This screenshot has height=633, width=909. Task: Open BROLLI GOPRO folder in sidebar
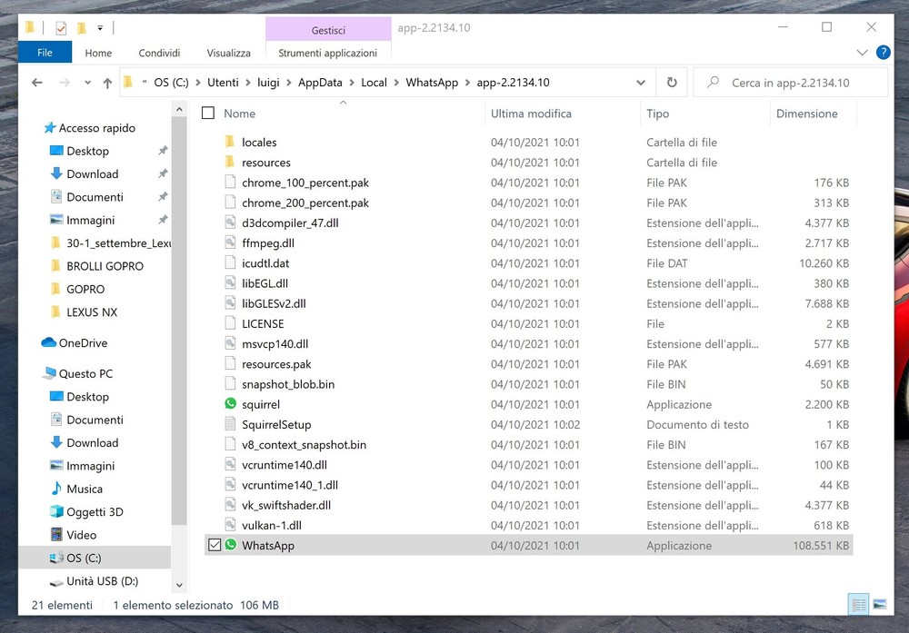[x=105, y=266]
